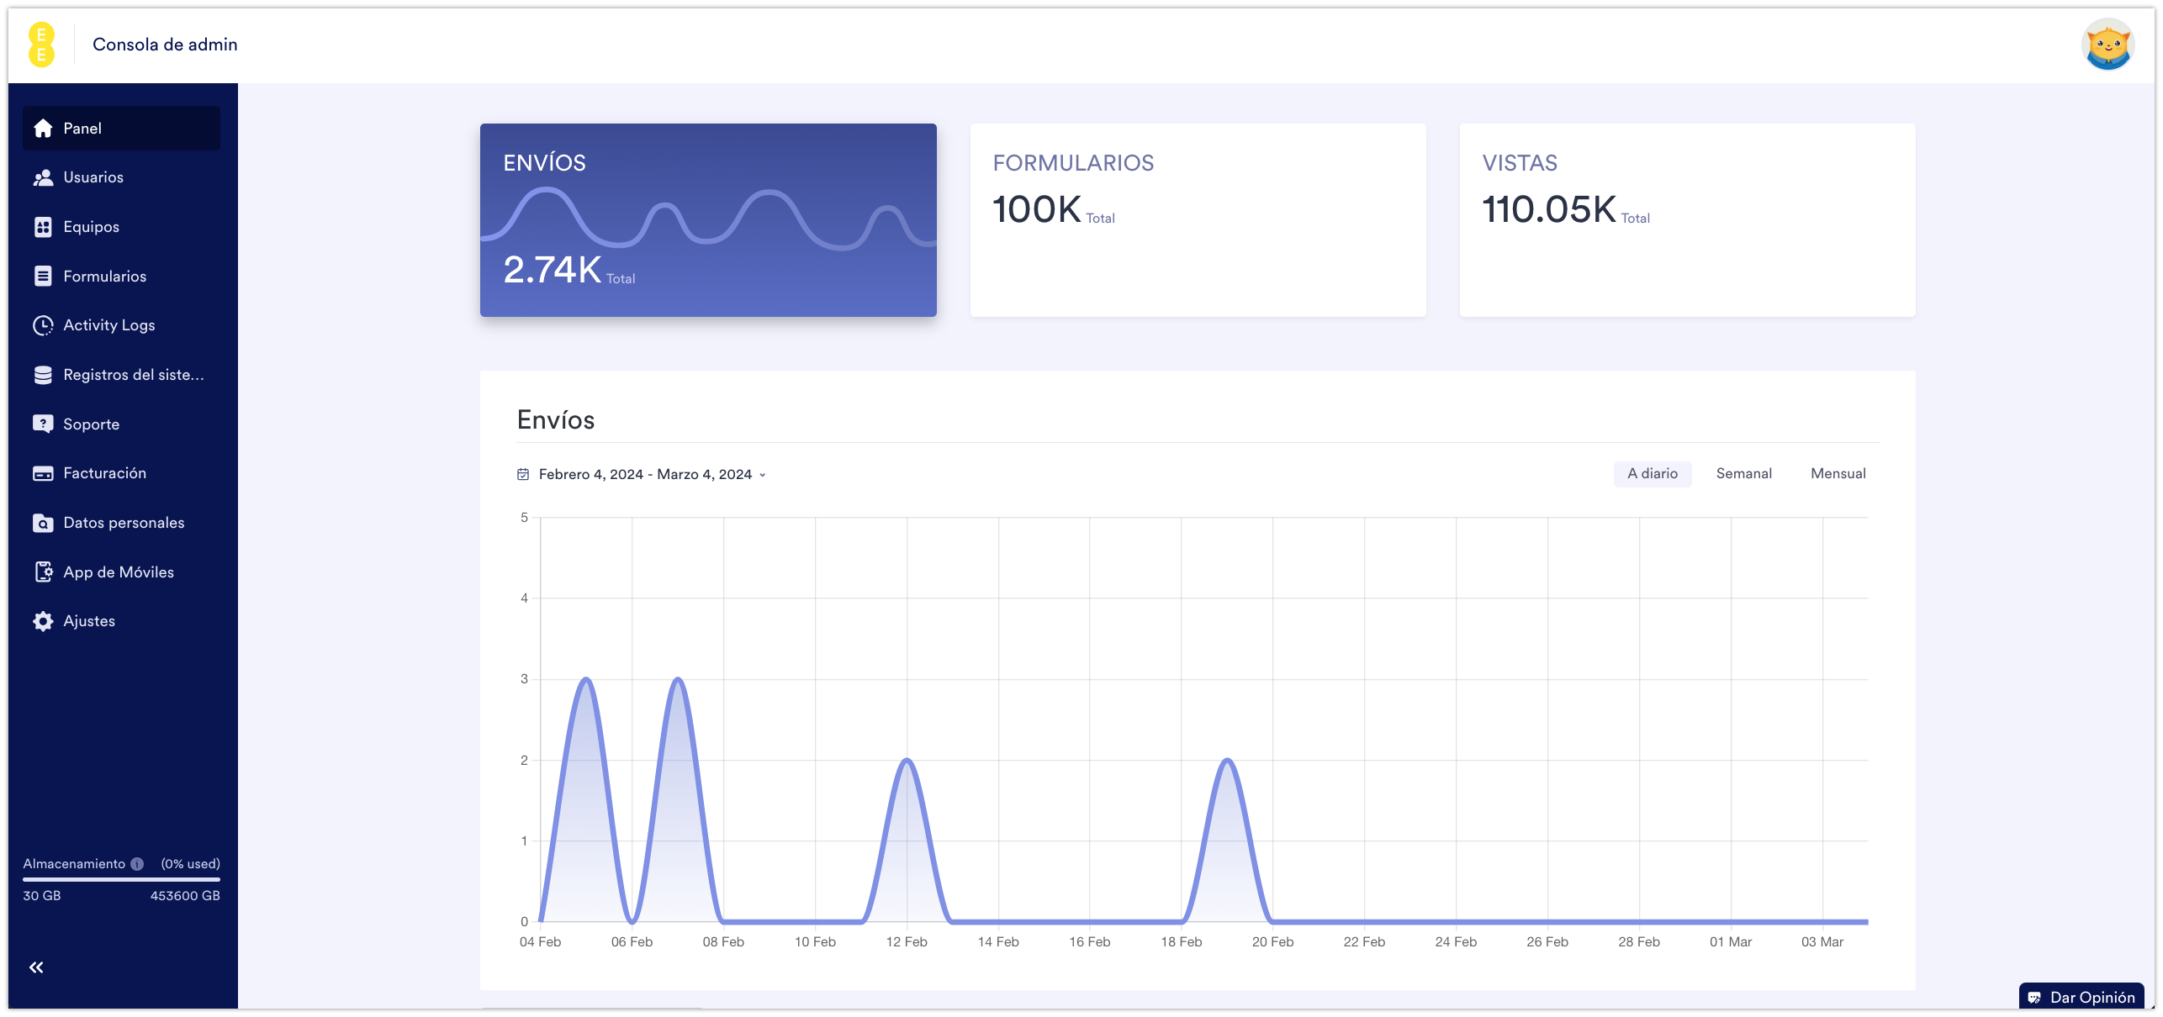Go to Formularios in the sidebar
The width and height of the screenshot is (2163, 1017).
pos(104,277)
